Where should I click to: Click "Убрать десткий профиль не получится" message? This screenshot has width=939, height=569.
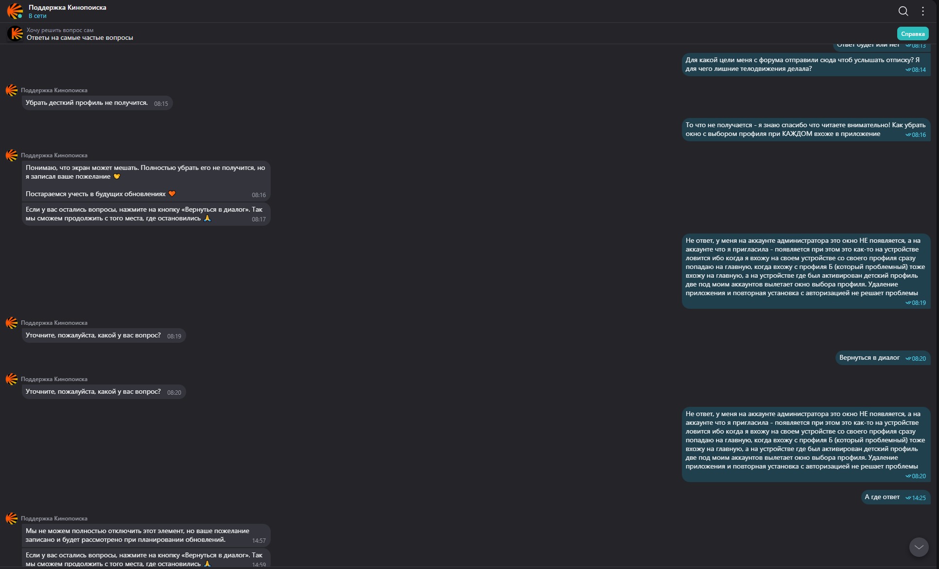(x=87, y=103)
